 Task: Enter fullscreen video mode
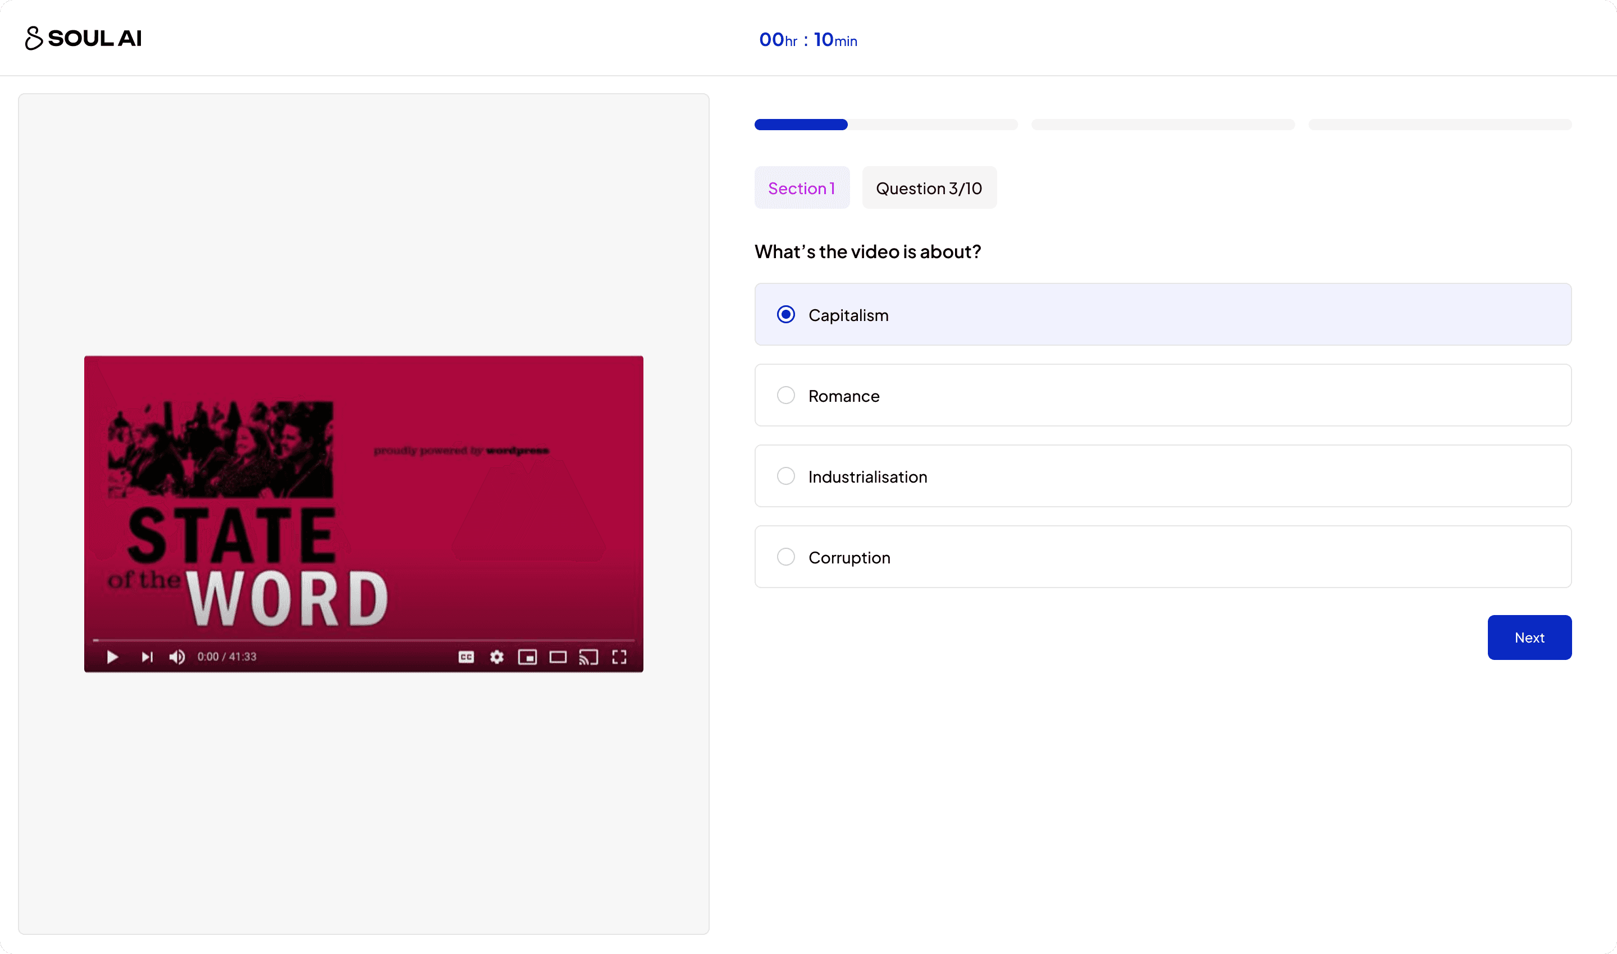pos(619,657)
